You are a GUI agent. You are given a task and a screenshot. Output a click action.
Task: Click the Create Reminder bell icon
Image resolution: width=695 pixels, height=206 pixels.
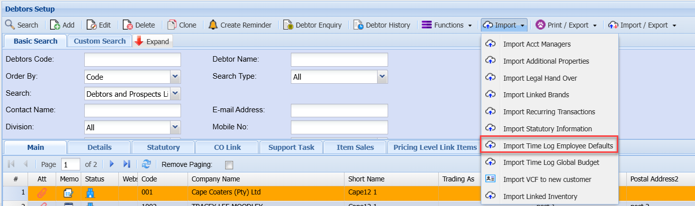213,25
